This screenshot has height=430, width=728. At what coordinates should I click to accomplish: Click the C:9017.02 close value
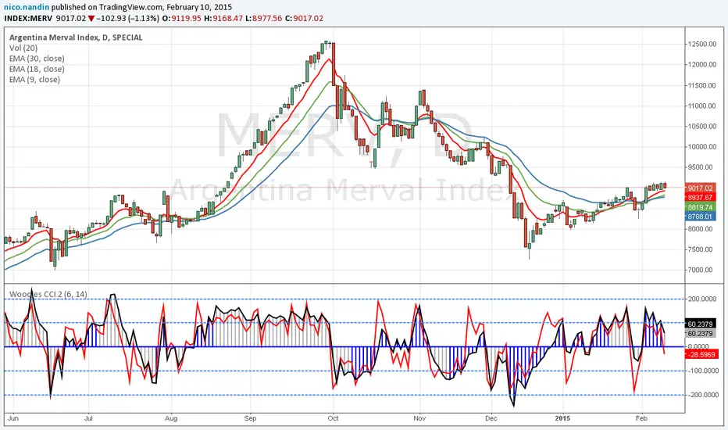pos(304,19)
